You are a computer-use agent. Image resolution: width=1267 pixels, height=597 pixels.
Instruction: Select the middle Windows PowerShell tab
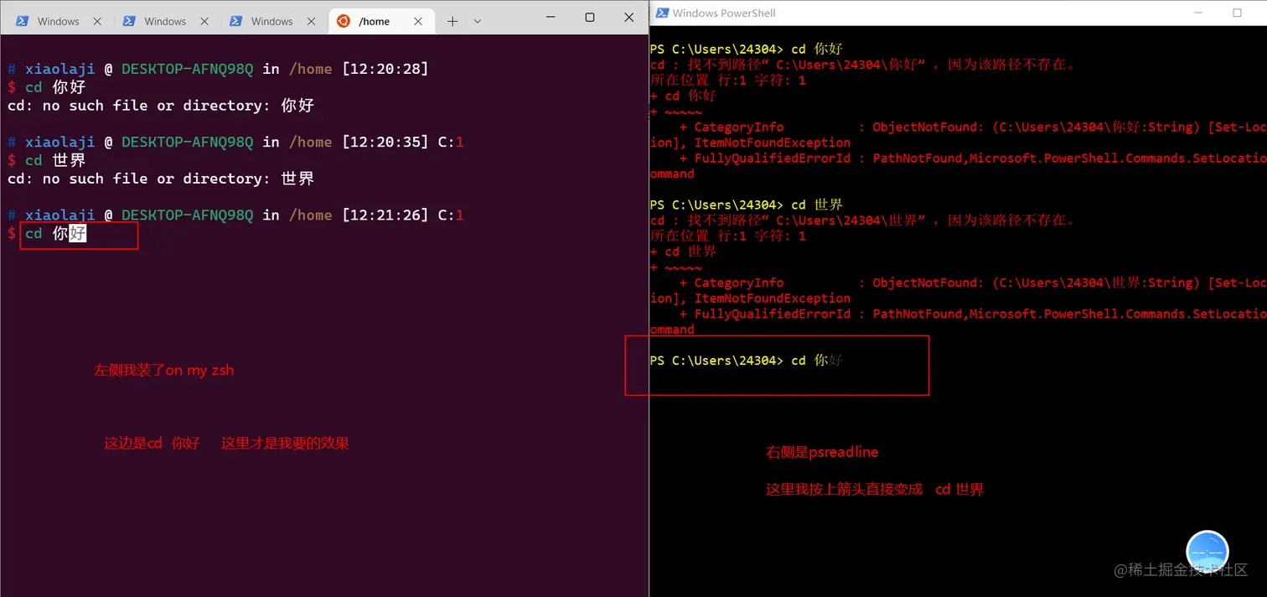(165, 21)
